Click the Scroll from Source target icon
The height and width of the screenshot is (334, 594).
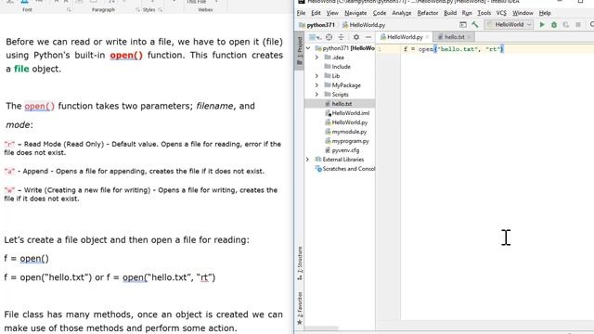pos(329,37)
